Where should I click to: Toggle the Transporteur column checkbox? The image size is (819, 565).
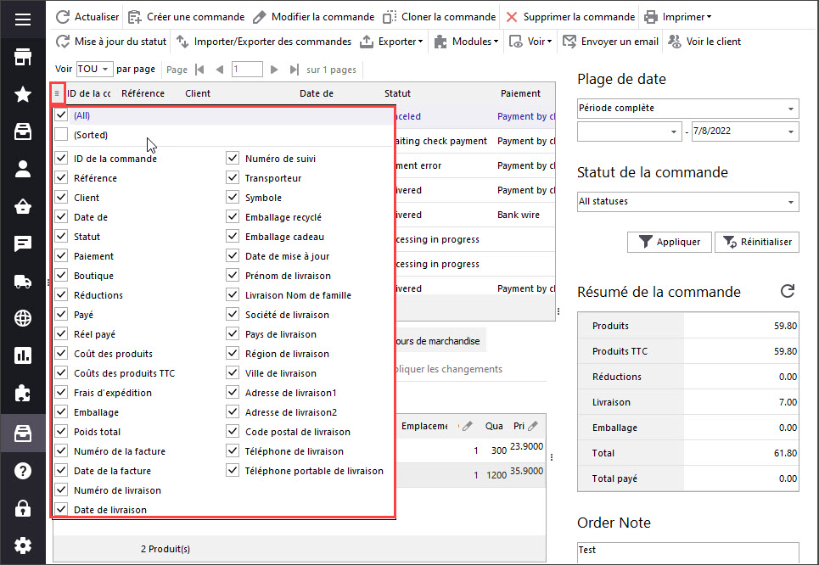tap(233, 177)
